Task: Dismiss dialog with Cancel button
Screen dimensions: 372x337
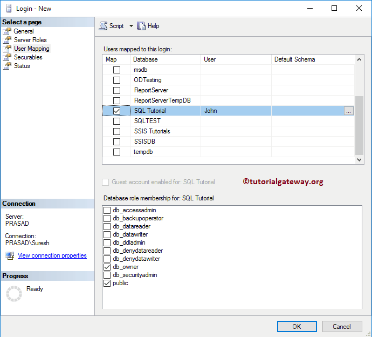Action: pyautogui.click(x=342, y=326)
